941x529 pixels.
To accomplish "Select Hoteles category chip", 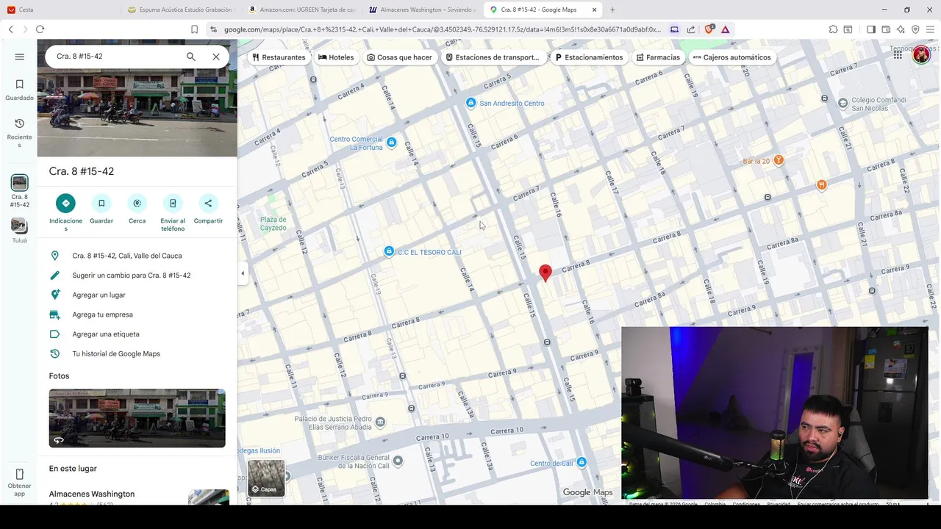I will point(336,57).
